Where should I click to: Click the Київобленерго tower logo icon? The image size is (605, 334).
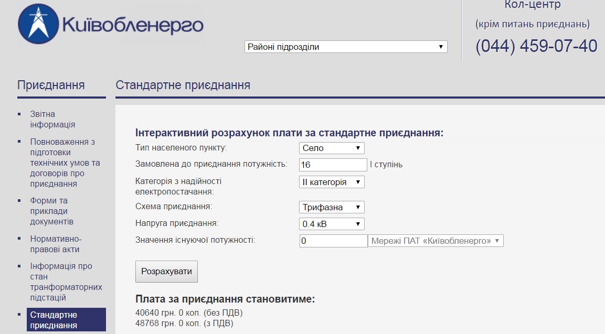(38, 24)
